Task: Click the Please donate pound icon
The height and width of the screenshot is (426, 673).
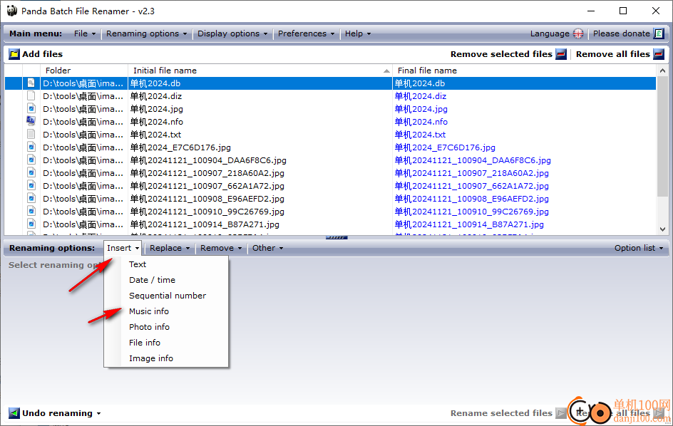Action: [659, 33]
